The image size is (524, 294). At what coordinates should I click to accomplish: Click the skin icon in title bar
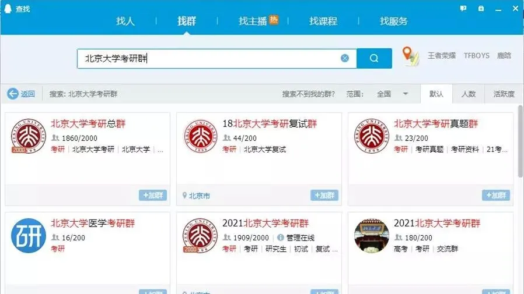[481, 8]
